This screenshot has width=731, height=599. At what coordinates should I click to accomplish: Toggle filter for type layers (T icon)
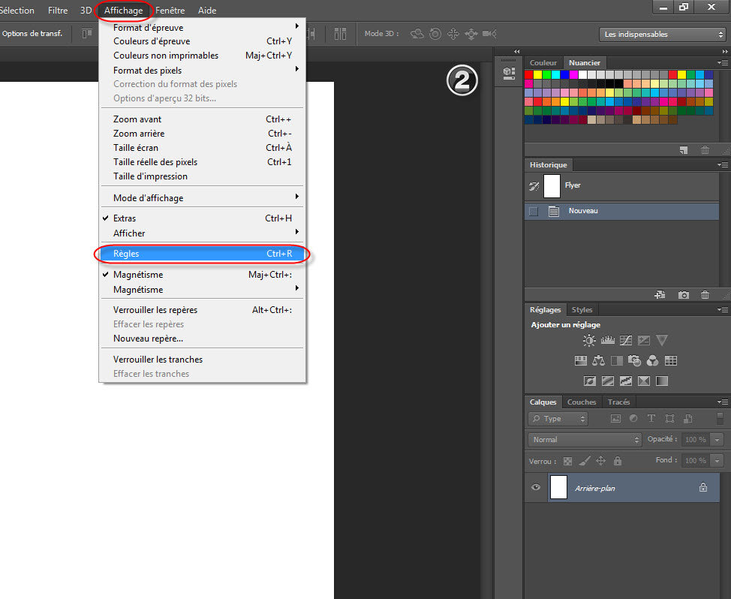click(651, 418)
